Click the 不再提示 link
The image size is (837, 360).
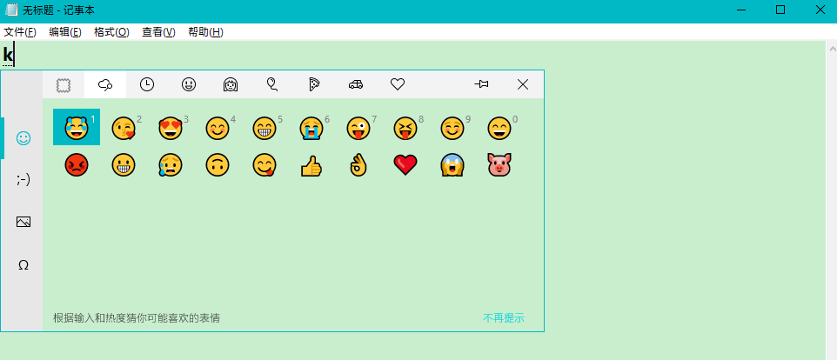pos(504,318)
